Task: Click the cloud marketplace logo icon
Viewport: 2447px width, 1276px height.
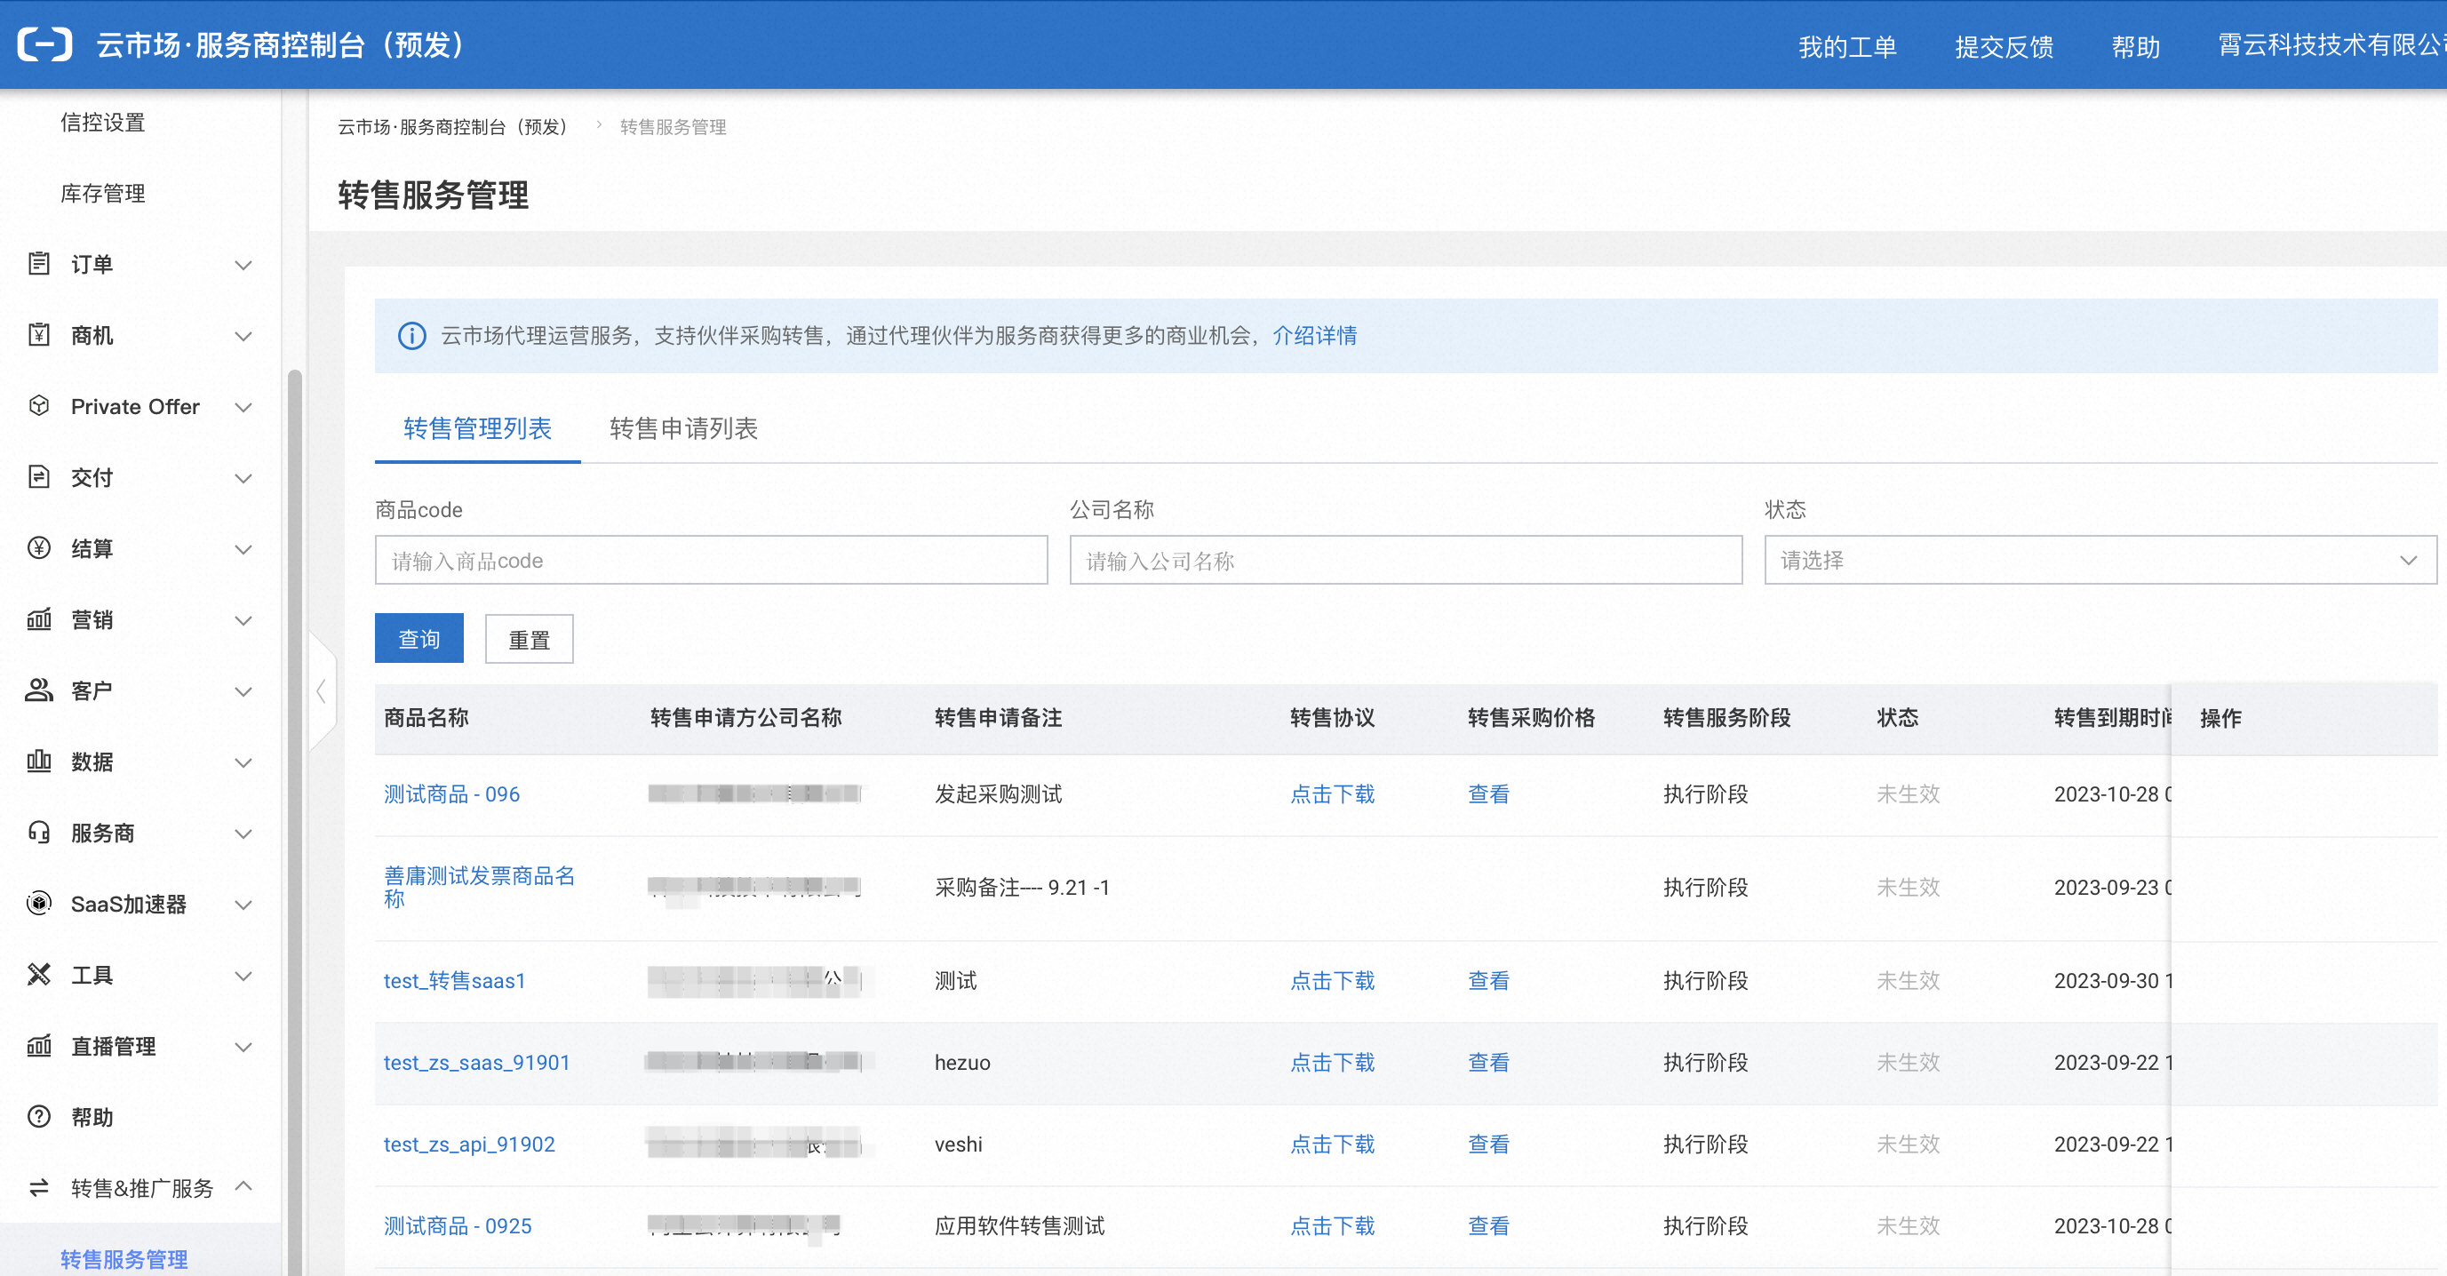Action: tap(44, 44)
